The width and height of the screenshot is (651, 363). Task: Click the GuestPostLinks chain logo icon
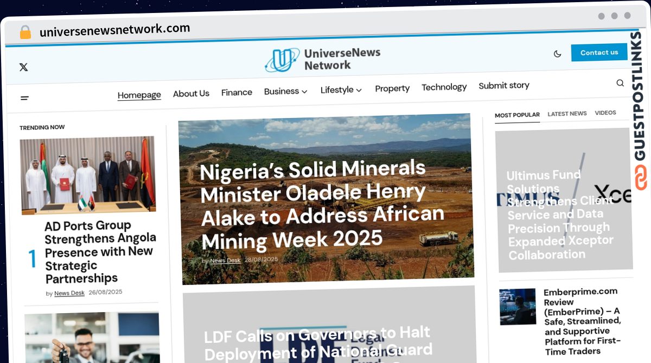click(x=641, y=178)
